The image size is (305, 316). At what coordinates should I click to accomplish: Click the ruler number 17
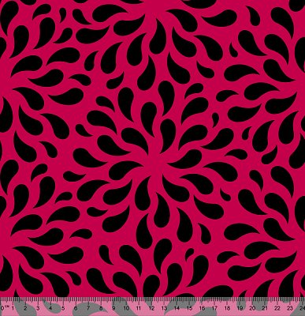click(x=214, y=308)
